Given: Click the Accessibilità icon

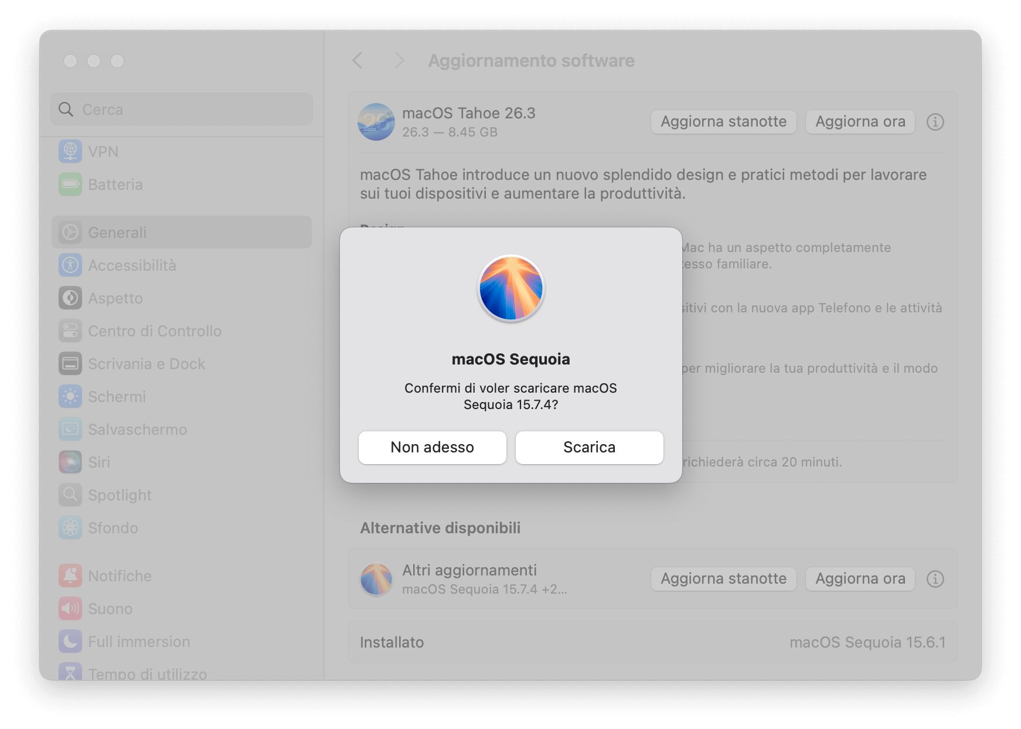Looking at the screenshot, I should (70, 265).
